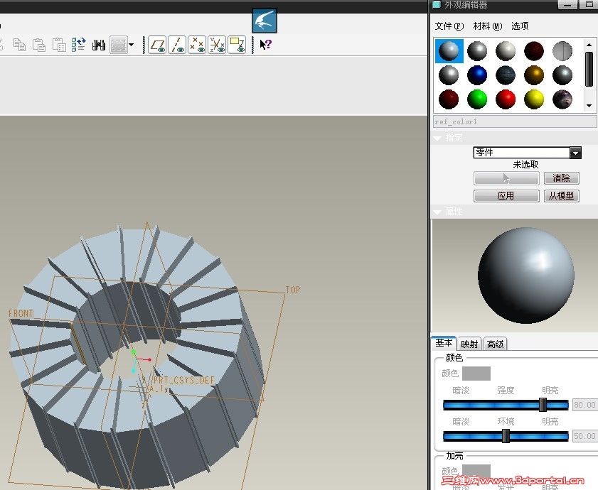The height and width of the screenshot is (490, 598).
Task: Minimize the 外观编辑器 window
Action: [567, 4]
